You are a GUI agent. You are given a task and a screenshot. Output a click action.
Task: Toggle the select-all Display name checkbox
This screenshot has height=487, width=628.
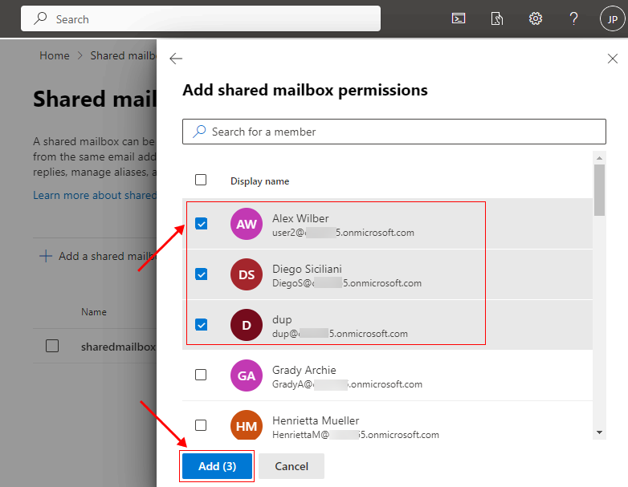point(201,180)
